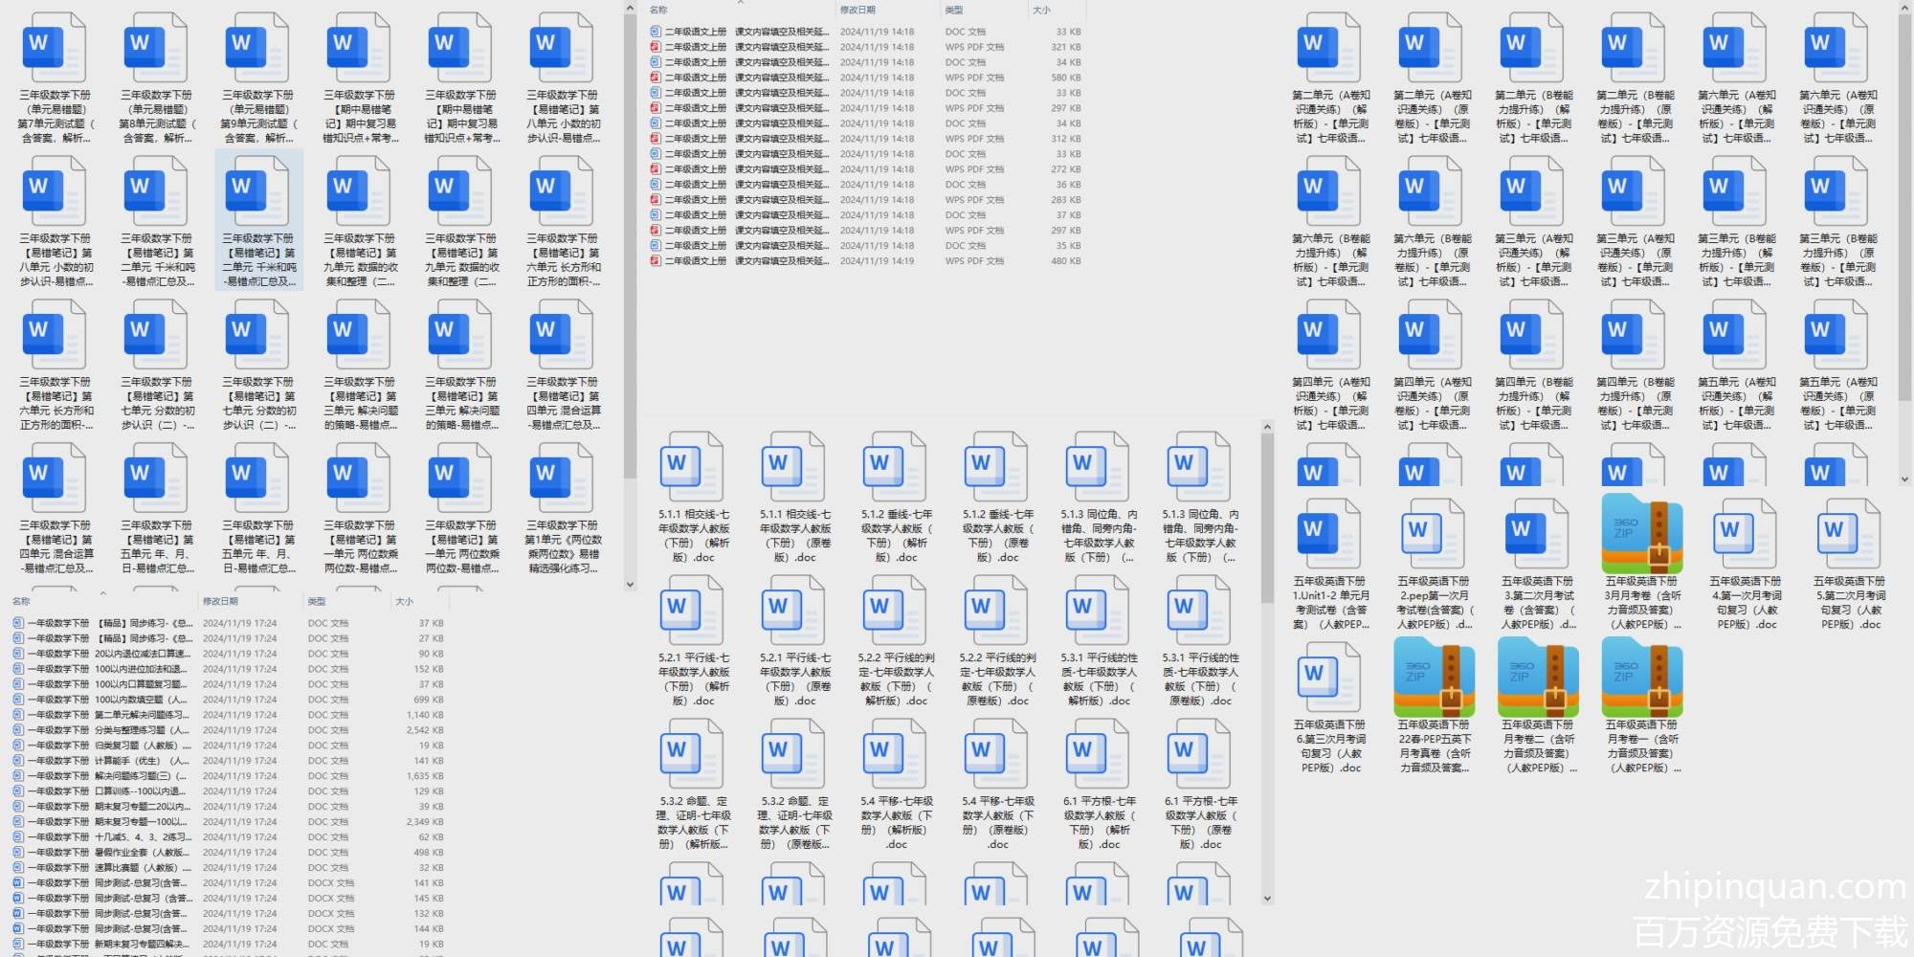Image resolution: width=1914 pixels, height=957 pixels.
Task: Sort 一年级数学下册 list by 大小 column
Action: click(405, 601)
